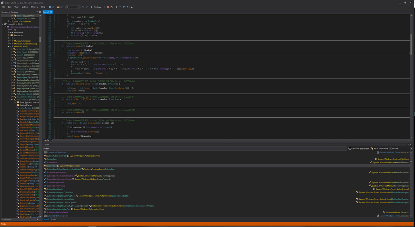Expand the PE node in tree
Image resolution: width=415 pixels, height=227 pixels.
coord(9,30)
